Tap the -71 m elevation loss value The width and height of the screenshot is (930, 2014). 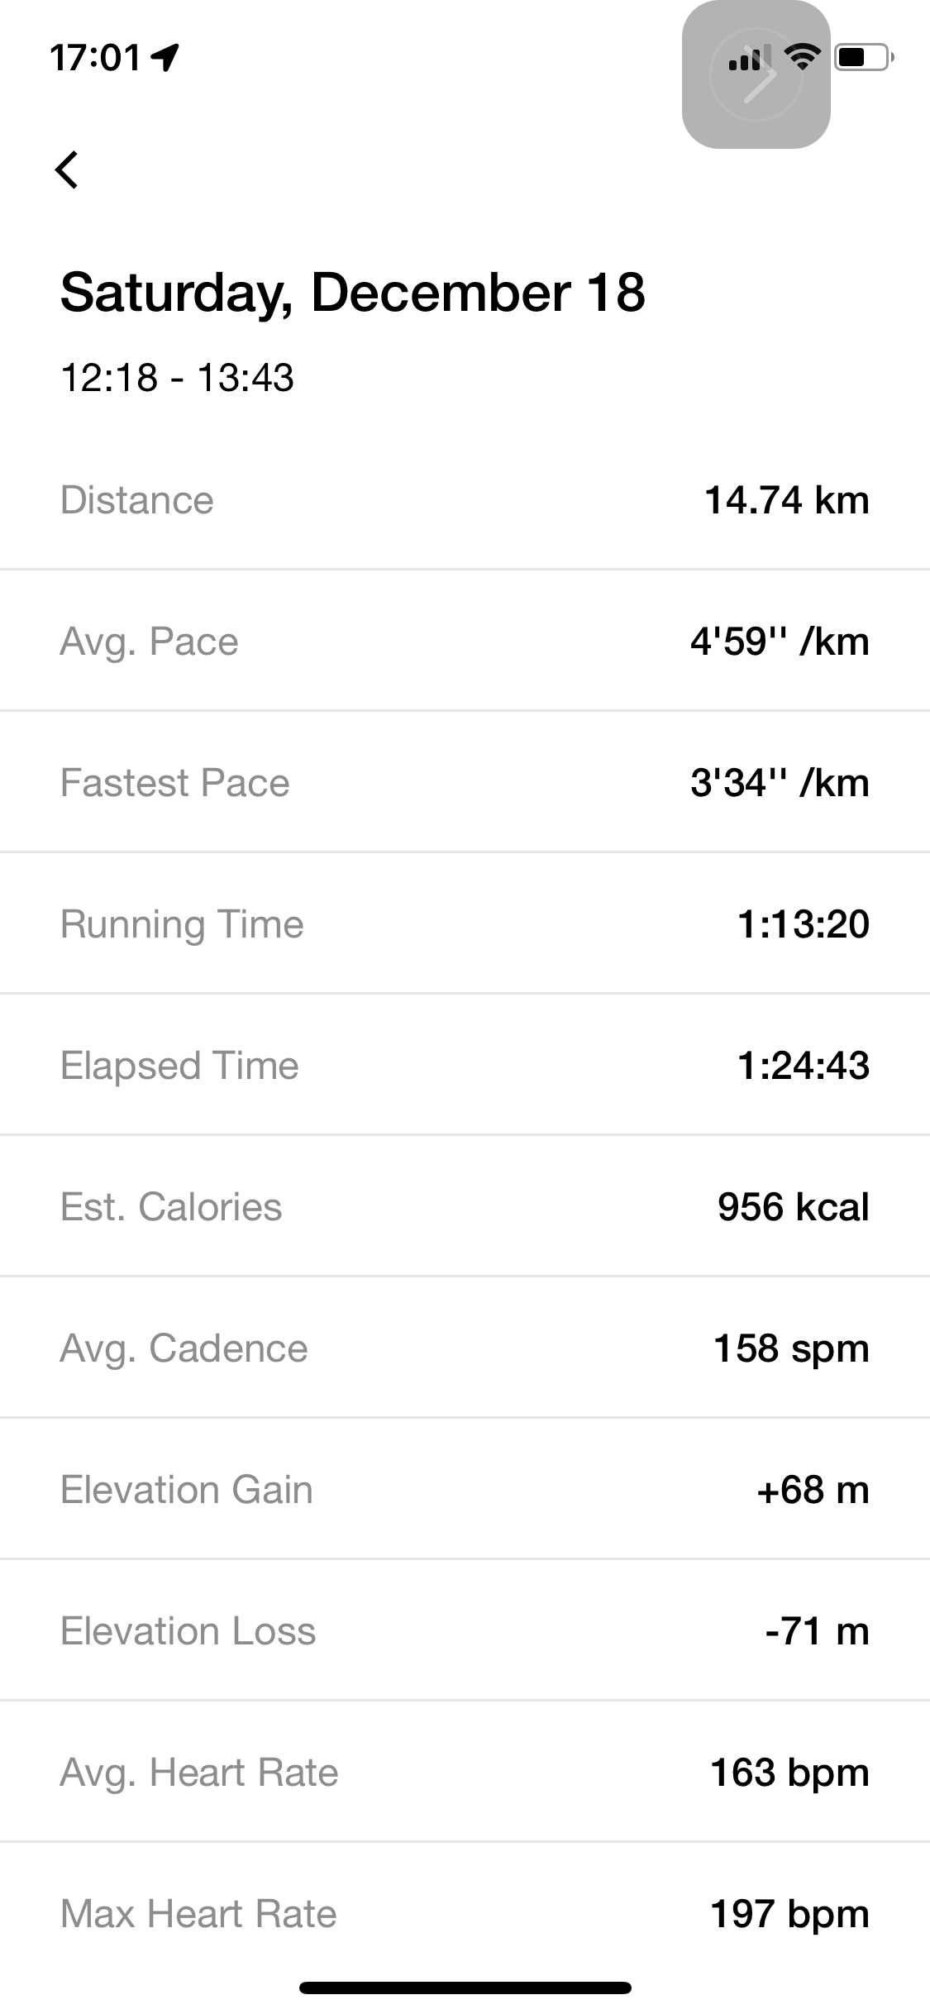click(817, 1631)
